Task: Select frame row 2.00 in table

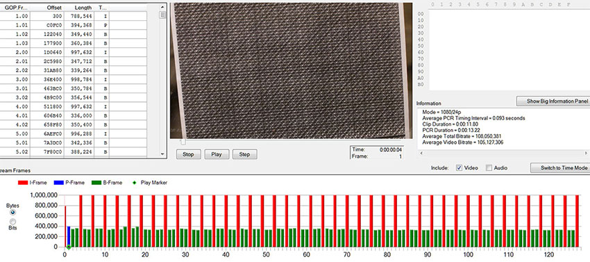Action: point(74,52)
